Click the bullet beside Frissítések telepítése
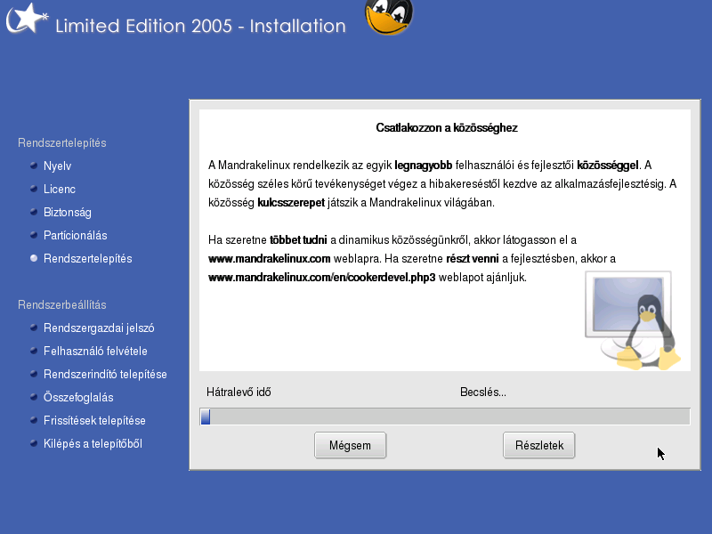 pyautogui.click(x=34, y=420)
